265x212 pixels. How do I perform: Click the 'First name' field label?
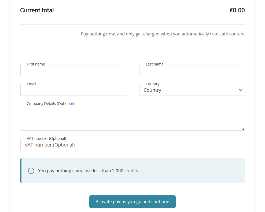coord(36,64)
